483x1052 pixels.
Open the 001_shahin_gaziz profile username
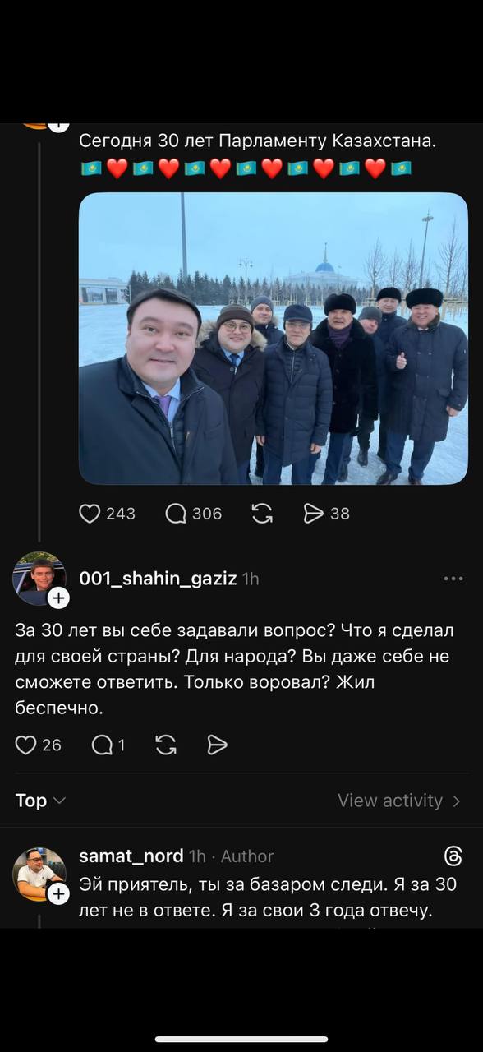coord(158,579)
